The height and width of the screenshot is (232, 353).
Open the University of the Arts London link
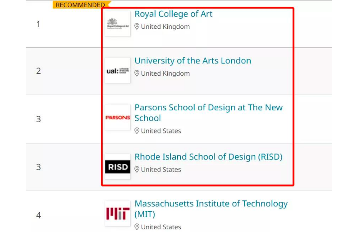tap(193, 61)
